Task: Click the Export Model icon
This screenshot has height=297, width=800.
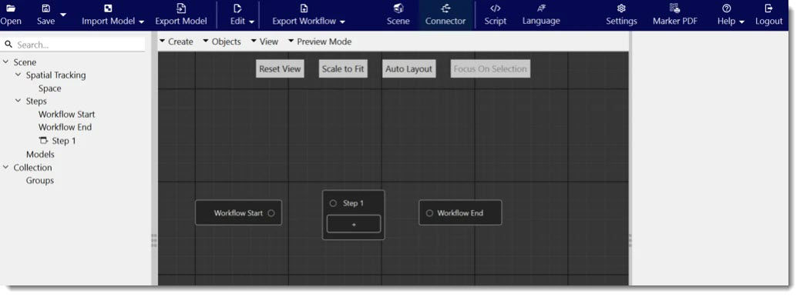Action: tap(181, 8)
